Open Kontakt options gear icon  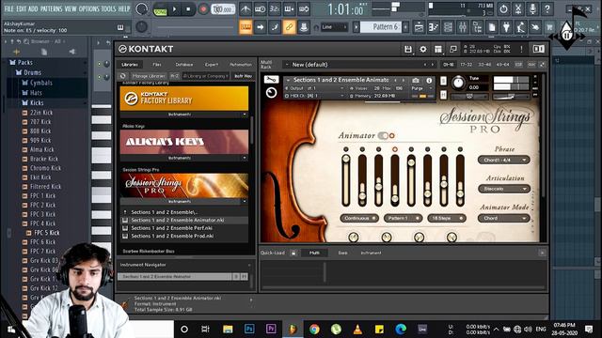423,49
